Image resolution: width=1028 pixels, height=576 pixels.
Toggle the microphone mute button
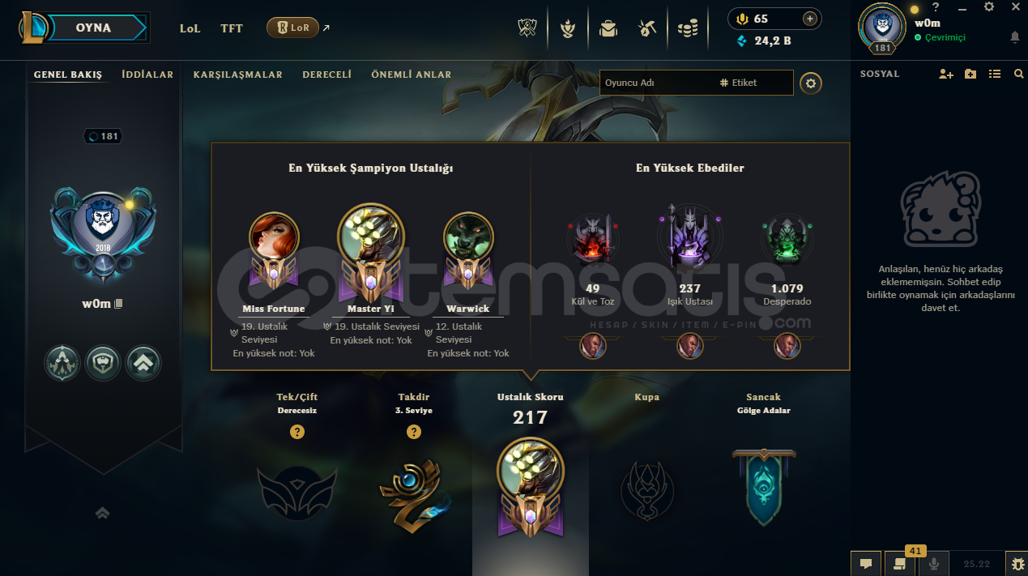point(933,563)
